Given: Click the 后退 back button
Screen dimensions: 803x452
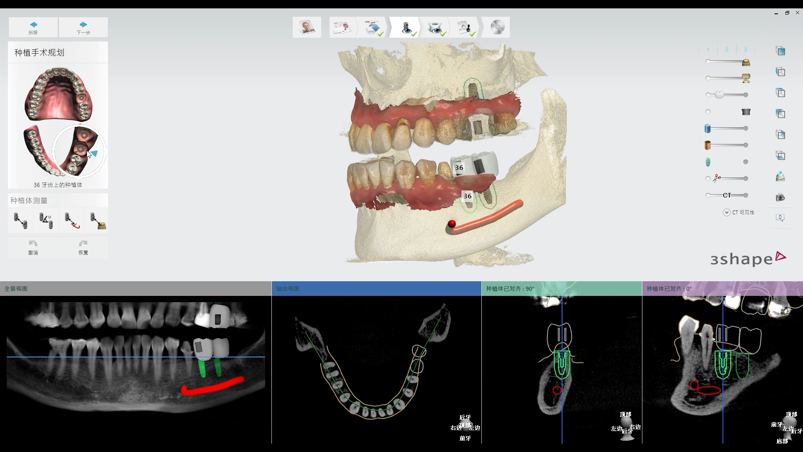Looking at the screenshot, I should tap(33, 27).
